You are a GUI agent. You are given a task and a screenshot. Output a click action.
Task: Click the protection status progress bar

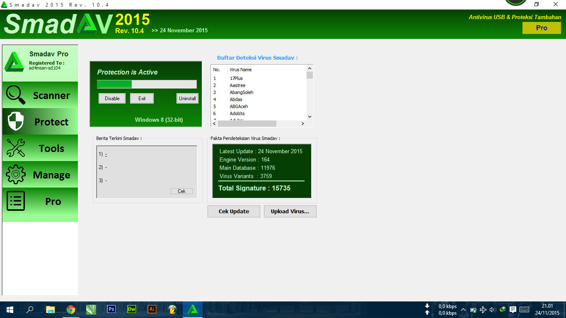147,84
